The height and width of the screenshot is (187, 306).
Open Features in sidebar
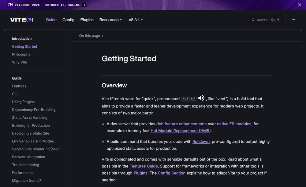(x=19, y=86)
